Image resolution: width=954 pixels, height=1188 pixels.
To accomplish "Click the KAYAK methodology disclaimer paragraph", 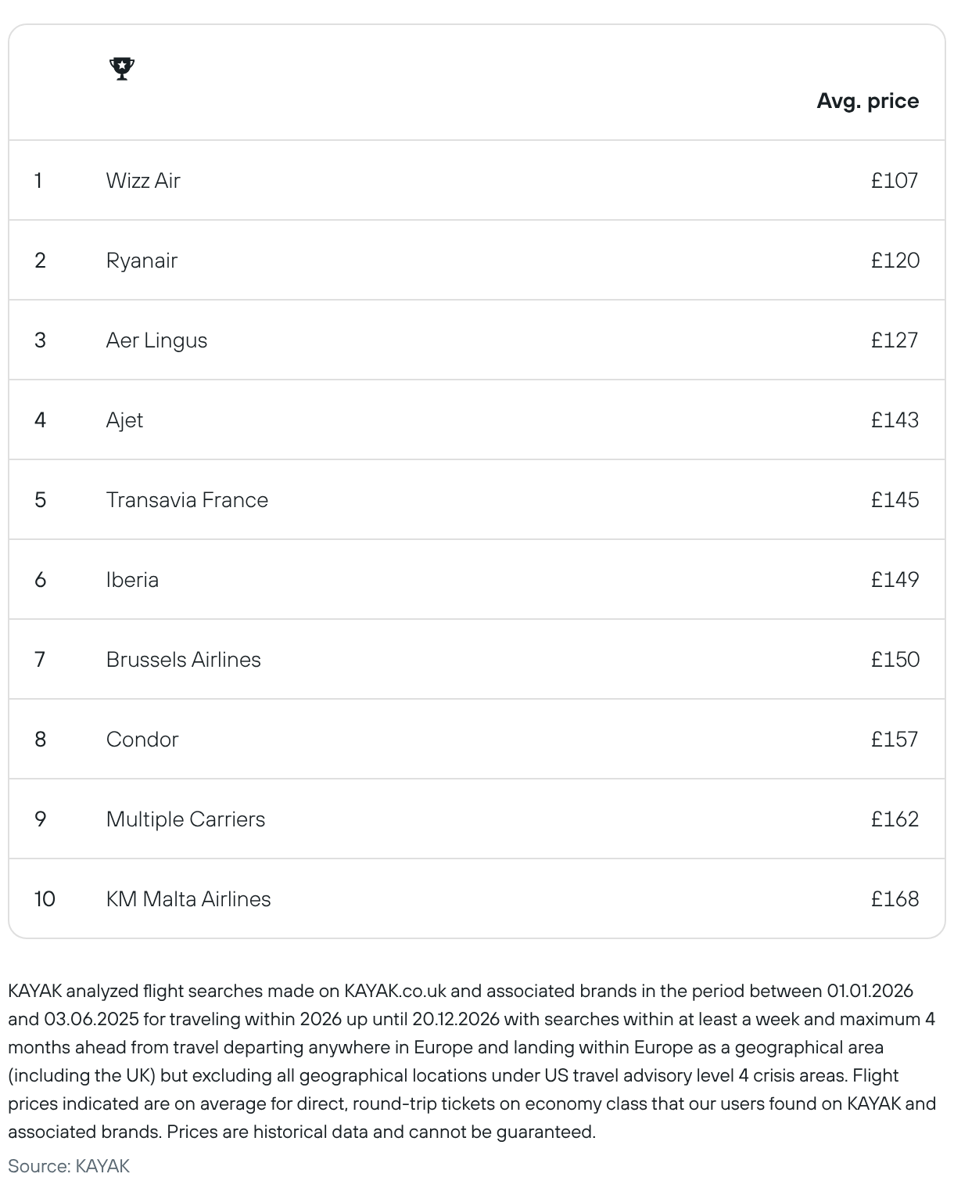I will coord(472,1061).
